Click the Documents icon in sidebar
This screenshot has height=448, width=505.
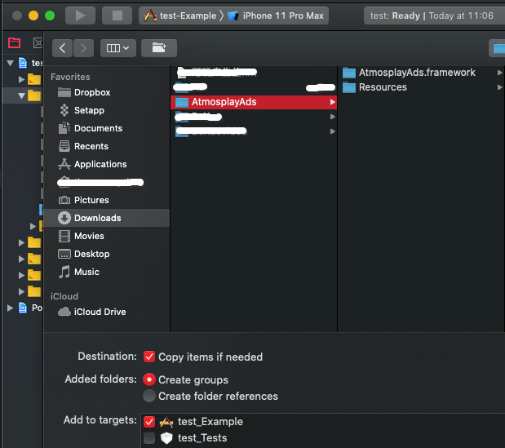pyautogui.click(x=64, y=128)
